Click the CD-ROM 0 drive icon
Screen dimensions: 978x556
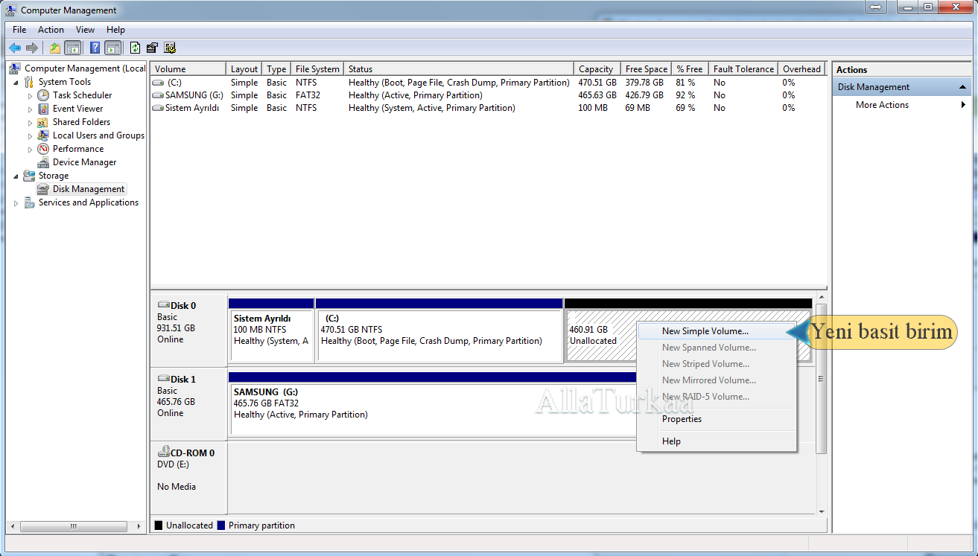click(164, 452)
